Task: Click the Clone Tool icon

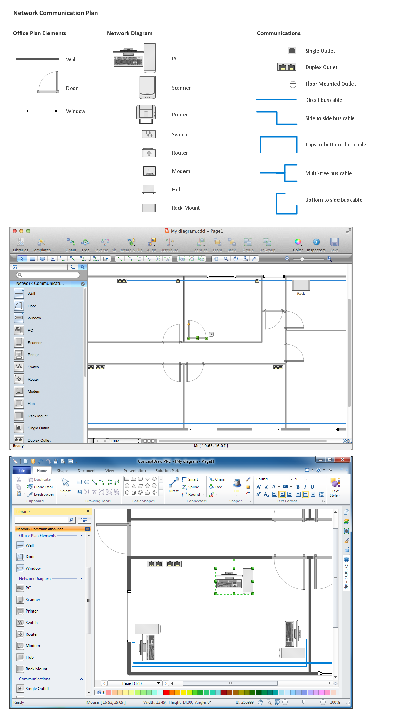Action: pos(30,487)
